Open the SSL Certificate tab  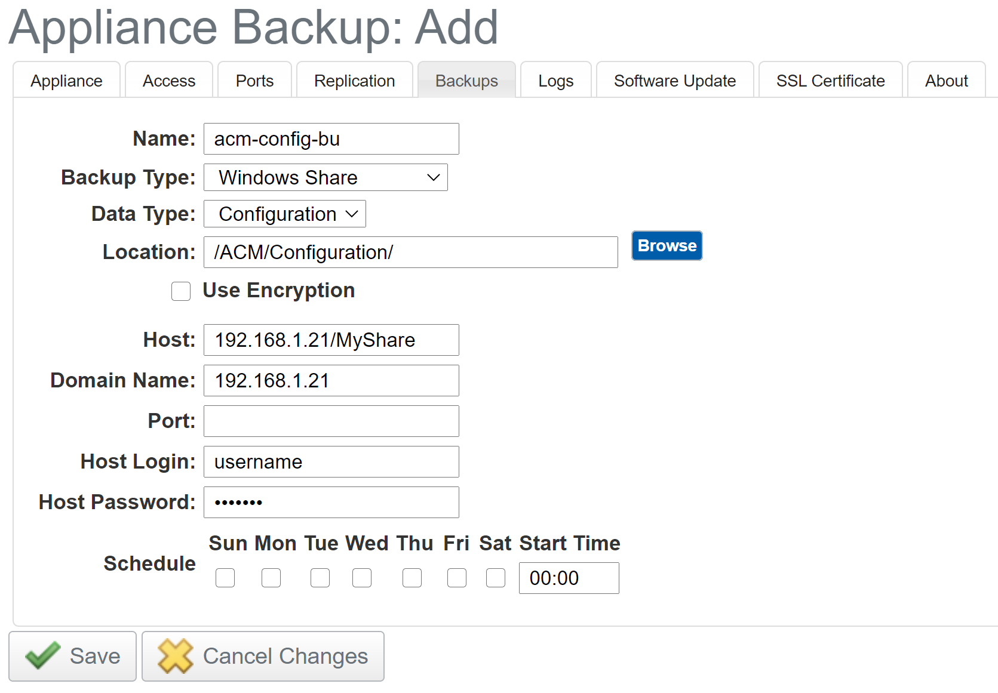coord(830,80)
